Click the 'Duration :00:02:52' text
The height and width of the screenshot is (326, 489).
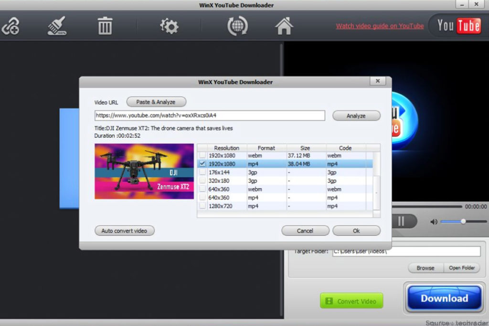coord(117,136)
